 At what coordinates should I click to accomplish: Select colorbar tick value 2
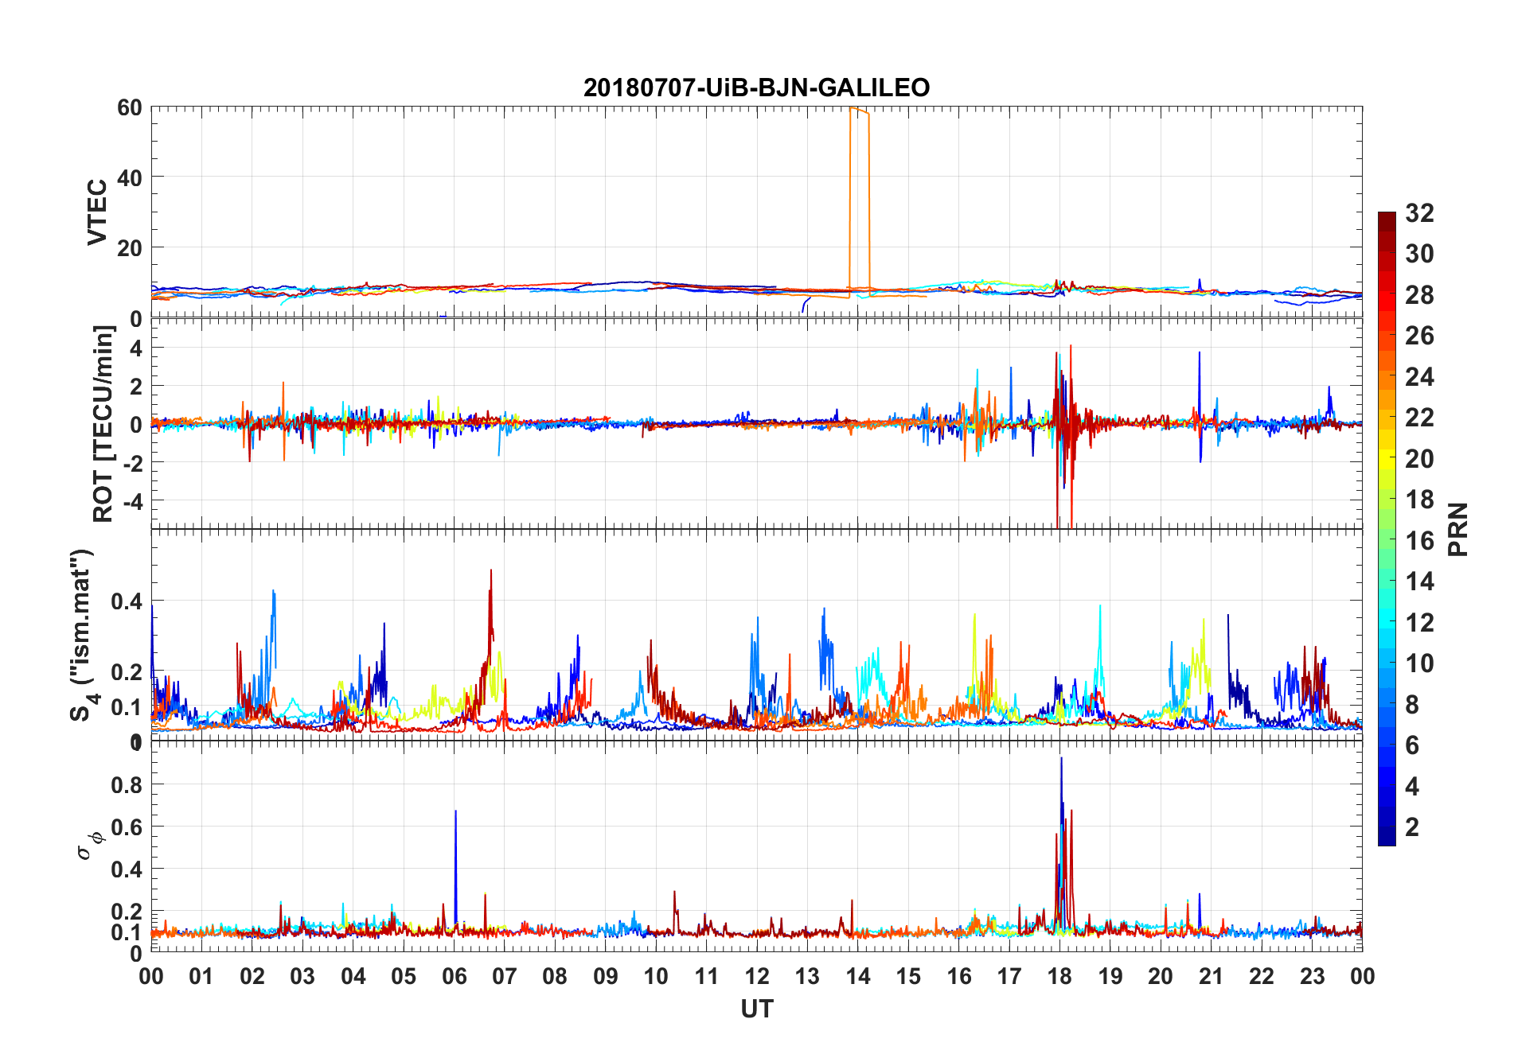pos(1412,827)
